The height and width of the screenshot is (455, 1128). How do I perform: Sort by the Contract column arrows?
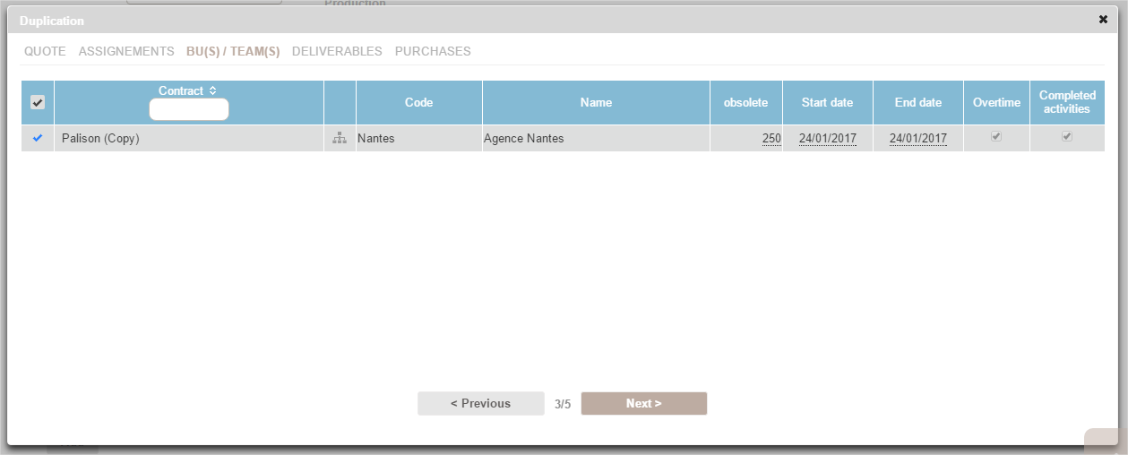(x=212, y=91)
